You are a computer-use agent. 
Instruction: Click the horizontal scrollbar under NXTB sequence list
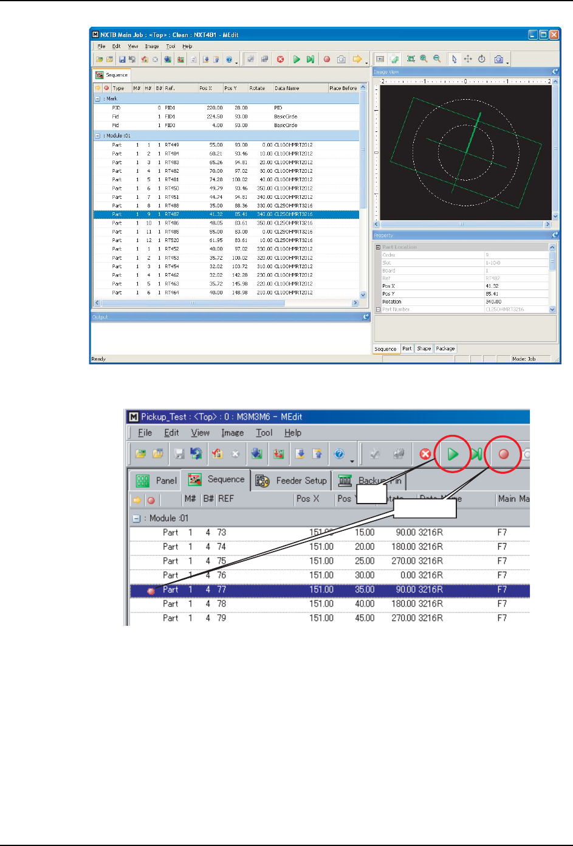tap(225, 303)
